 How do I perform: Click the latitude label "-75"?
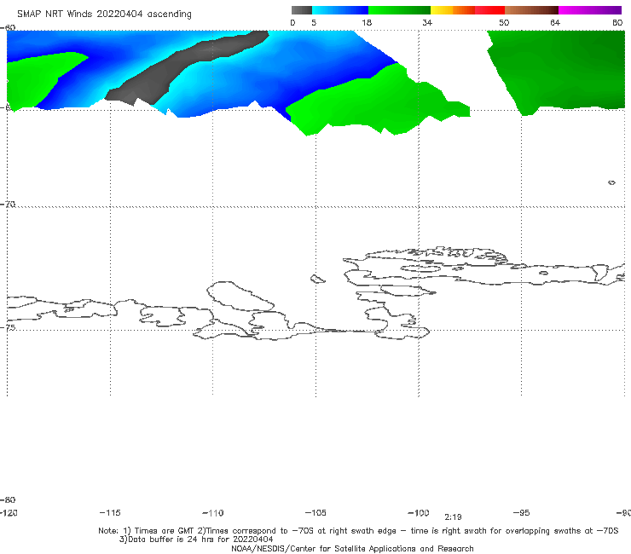coord(8,327)
